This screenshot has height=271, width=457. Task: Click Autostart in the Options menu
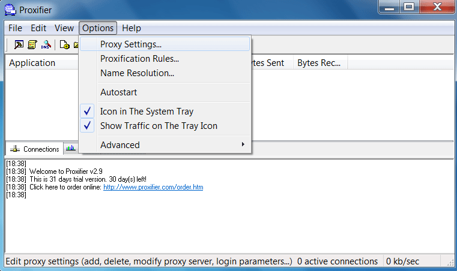(x=165, y=92)
